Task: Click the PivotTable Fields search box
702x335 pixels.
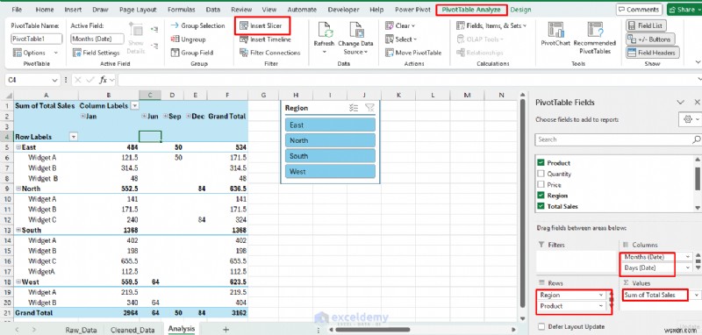Action: click(x=618, y=139)
